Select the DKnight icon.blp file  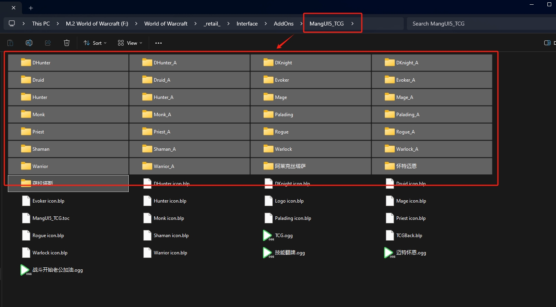(311, 183)
